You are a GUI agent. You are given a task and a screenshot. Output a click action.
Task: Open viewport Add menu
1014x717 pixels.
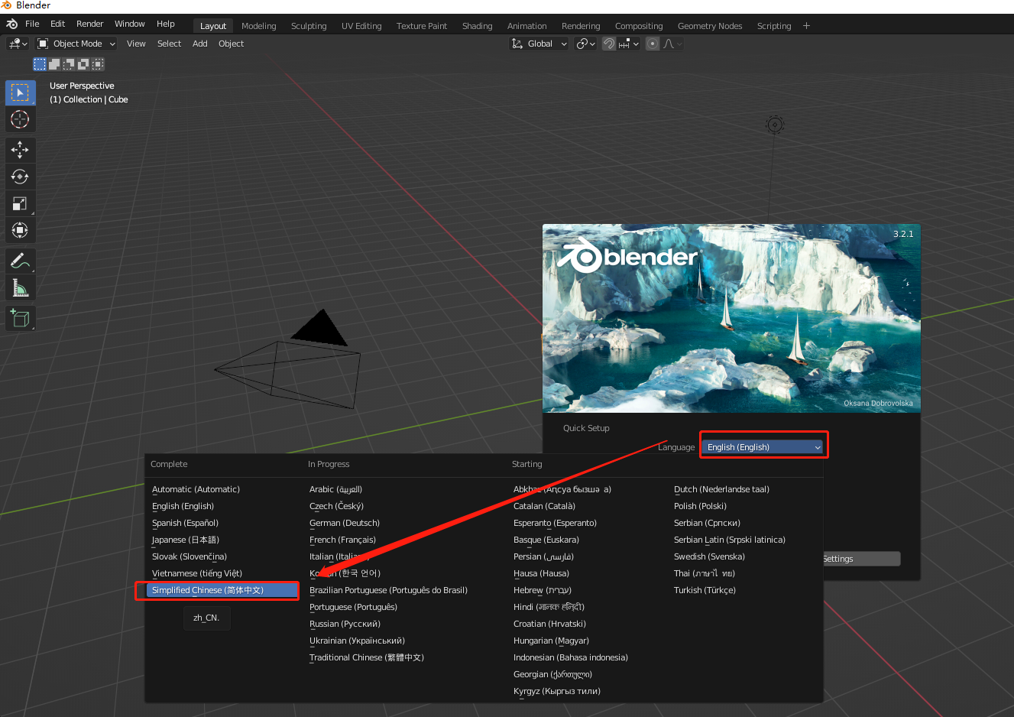(x=199, y=44)
